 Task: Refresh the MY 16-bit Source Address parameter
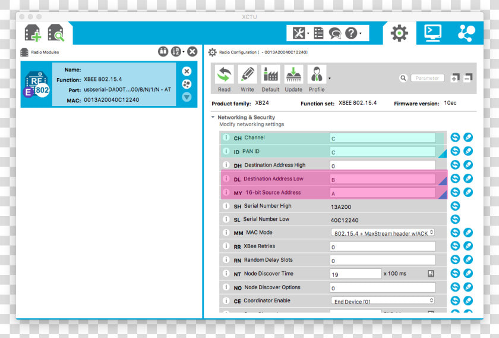(x=455, y=192)
